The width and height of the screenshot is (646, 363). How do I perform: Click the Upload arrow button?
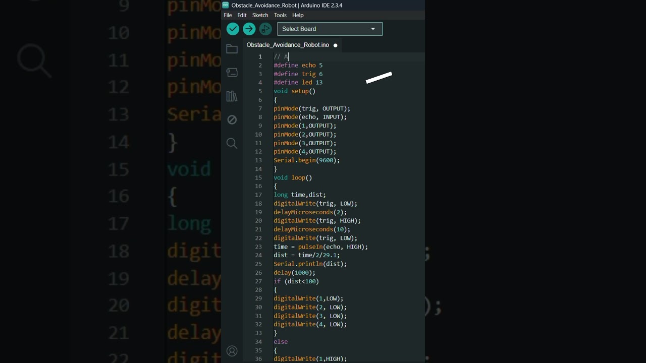[249, 29]
